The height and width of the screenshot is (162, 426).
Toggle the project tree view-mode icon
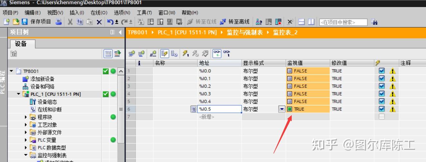[108, 54]
